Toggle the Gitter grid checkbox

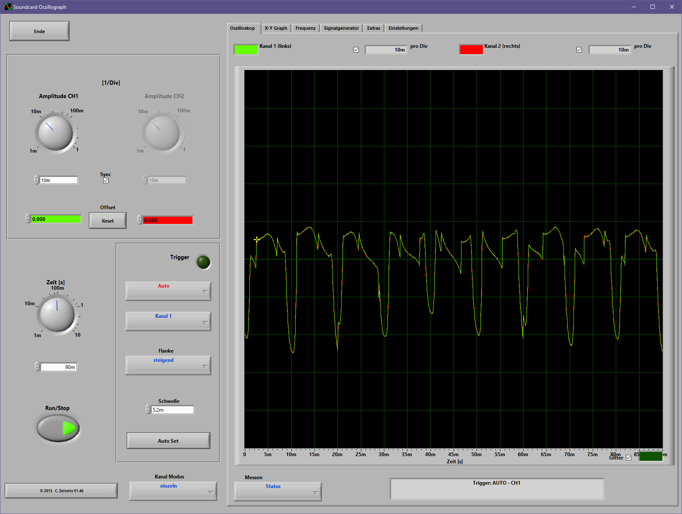coord(628,457)
